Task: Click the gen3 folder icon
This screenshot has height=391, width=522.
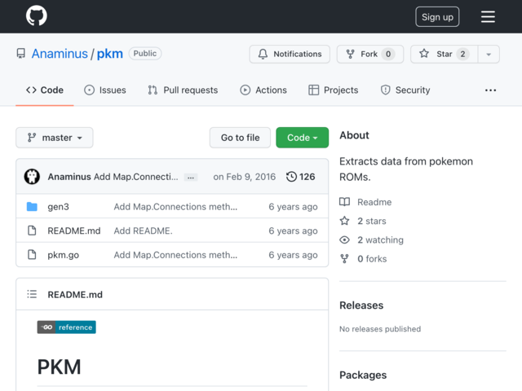Action: click(x=32, y=206)
